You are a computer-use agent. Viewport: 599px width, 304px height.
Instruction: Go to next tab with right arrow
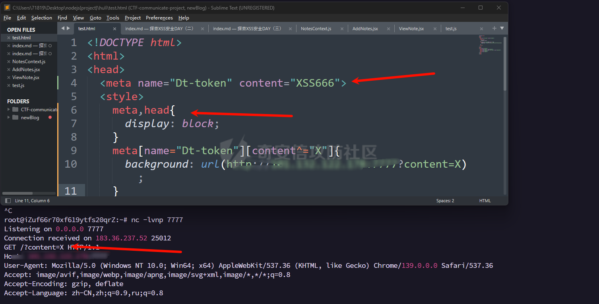pos(68,28)
